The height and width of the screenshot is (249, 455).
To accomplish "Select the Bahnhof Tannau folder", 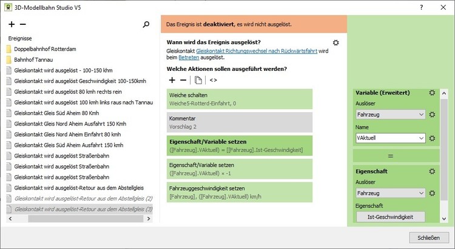I will (34, 59).
